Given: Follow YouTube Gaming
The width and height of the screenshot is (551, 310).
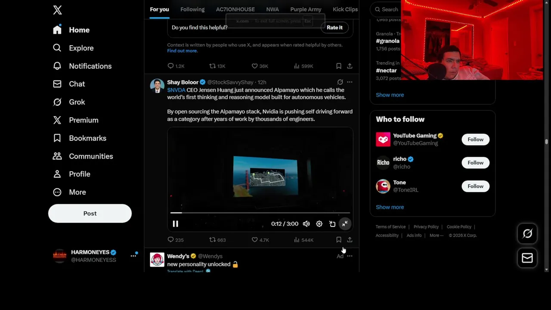Looking at the screenshot, I should (x=475, y=139).
